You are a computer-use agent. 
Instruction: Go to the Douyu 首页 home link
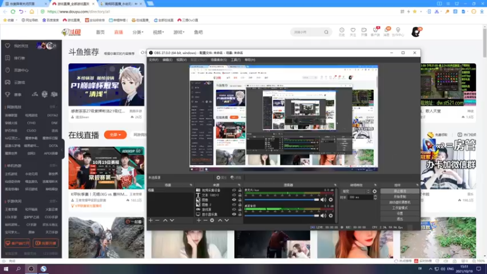pyautogui.click(x=100, y=32)
